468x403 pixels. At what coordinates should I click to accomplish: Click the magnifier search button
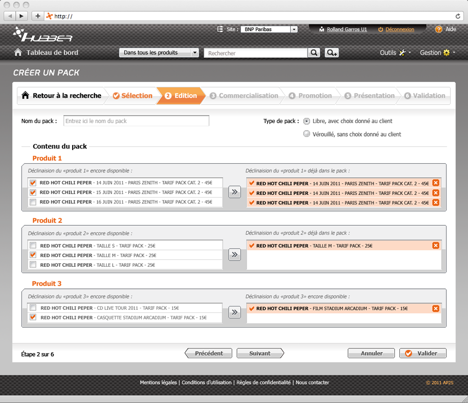[x=314, y=53]
